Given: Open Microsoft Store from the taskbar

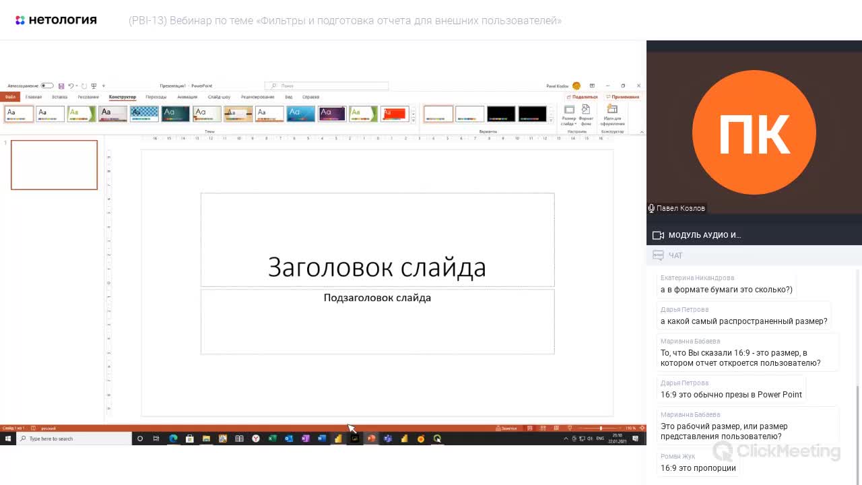Looking at the screenshot, I should click(190, 439).
